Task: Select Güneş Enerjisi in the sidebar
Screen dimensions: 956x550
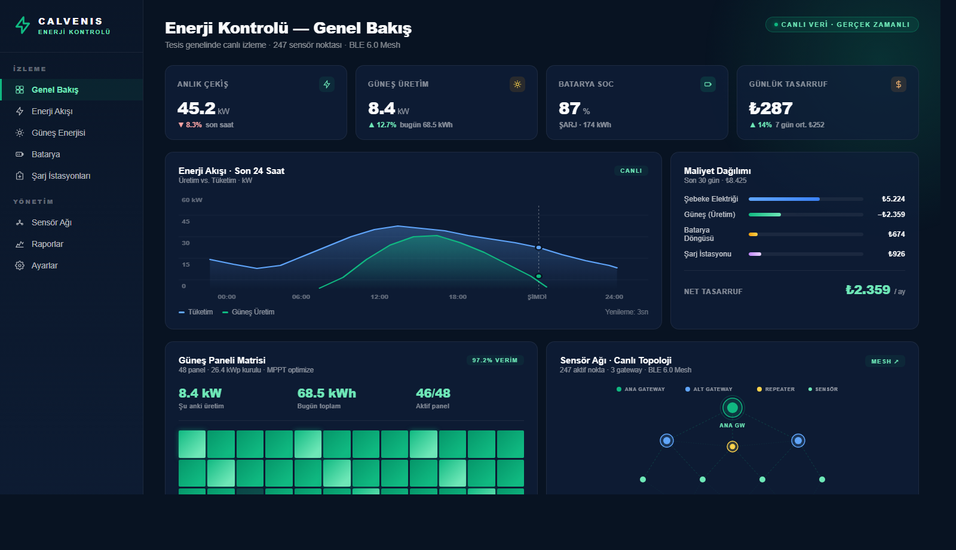Action: pos(58,133)
